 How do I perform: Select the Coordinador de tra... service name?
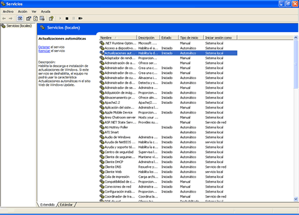(x=120, y=196)
